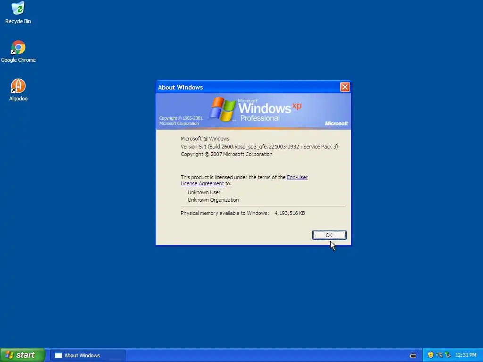Click the Microsoft ® Windows text line
The image size is (483, 362).
[205, 139]
